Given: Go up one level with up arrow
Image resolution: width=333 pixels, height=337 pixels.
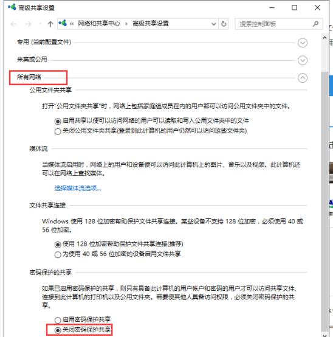Looking at the screenshot, I should [x=50, y=24].
